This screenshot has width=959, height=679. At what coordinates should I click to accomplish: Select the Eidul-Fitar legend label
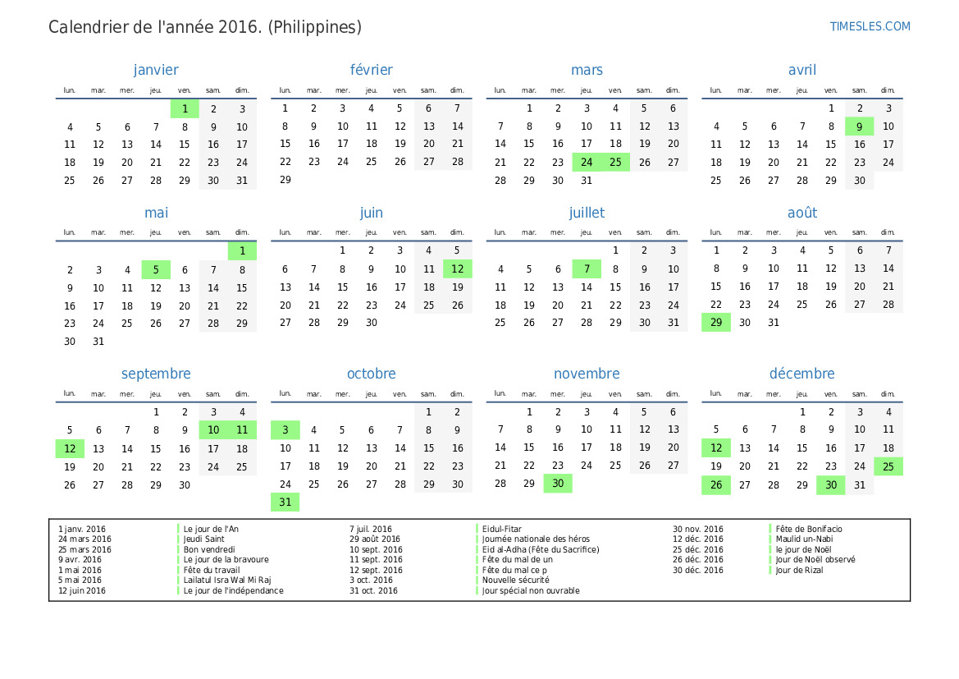(x=502, y=530)
